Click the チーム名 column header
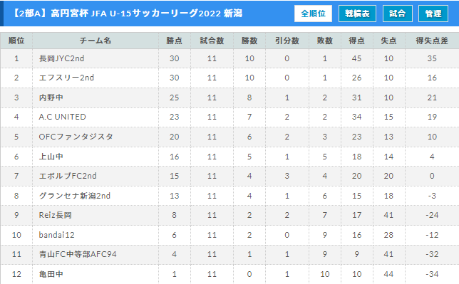Image resolution: width=459 pixels, height=284 pixels. pyautogui.click(x=96, y=41)
